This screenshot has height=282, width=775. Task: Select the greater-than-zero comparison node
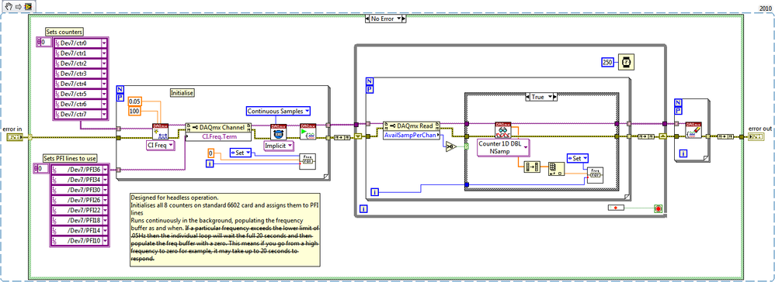[450, 146]
